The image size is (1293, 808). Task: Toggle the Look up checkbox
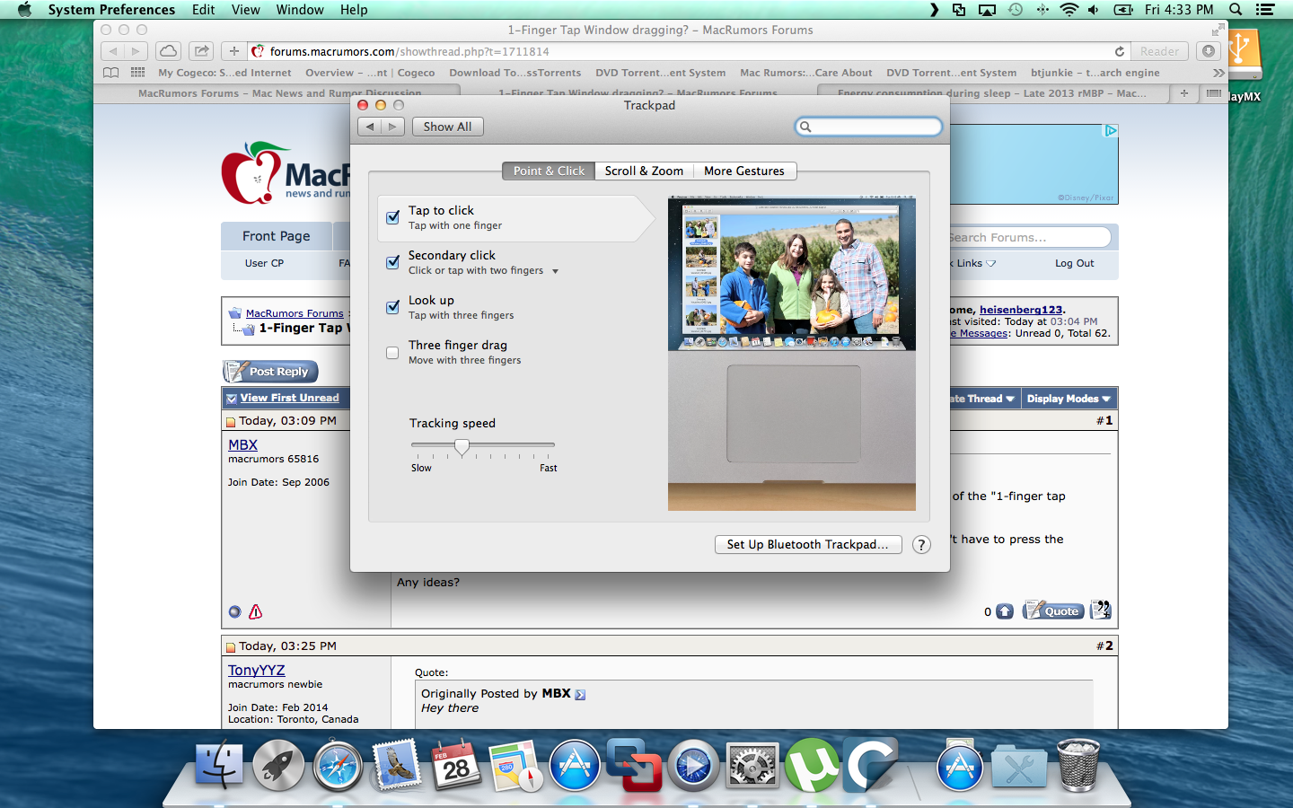coord(392,307)
